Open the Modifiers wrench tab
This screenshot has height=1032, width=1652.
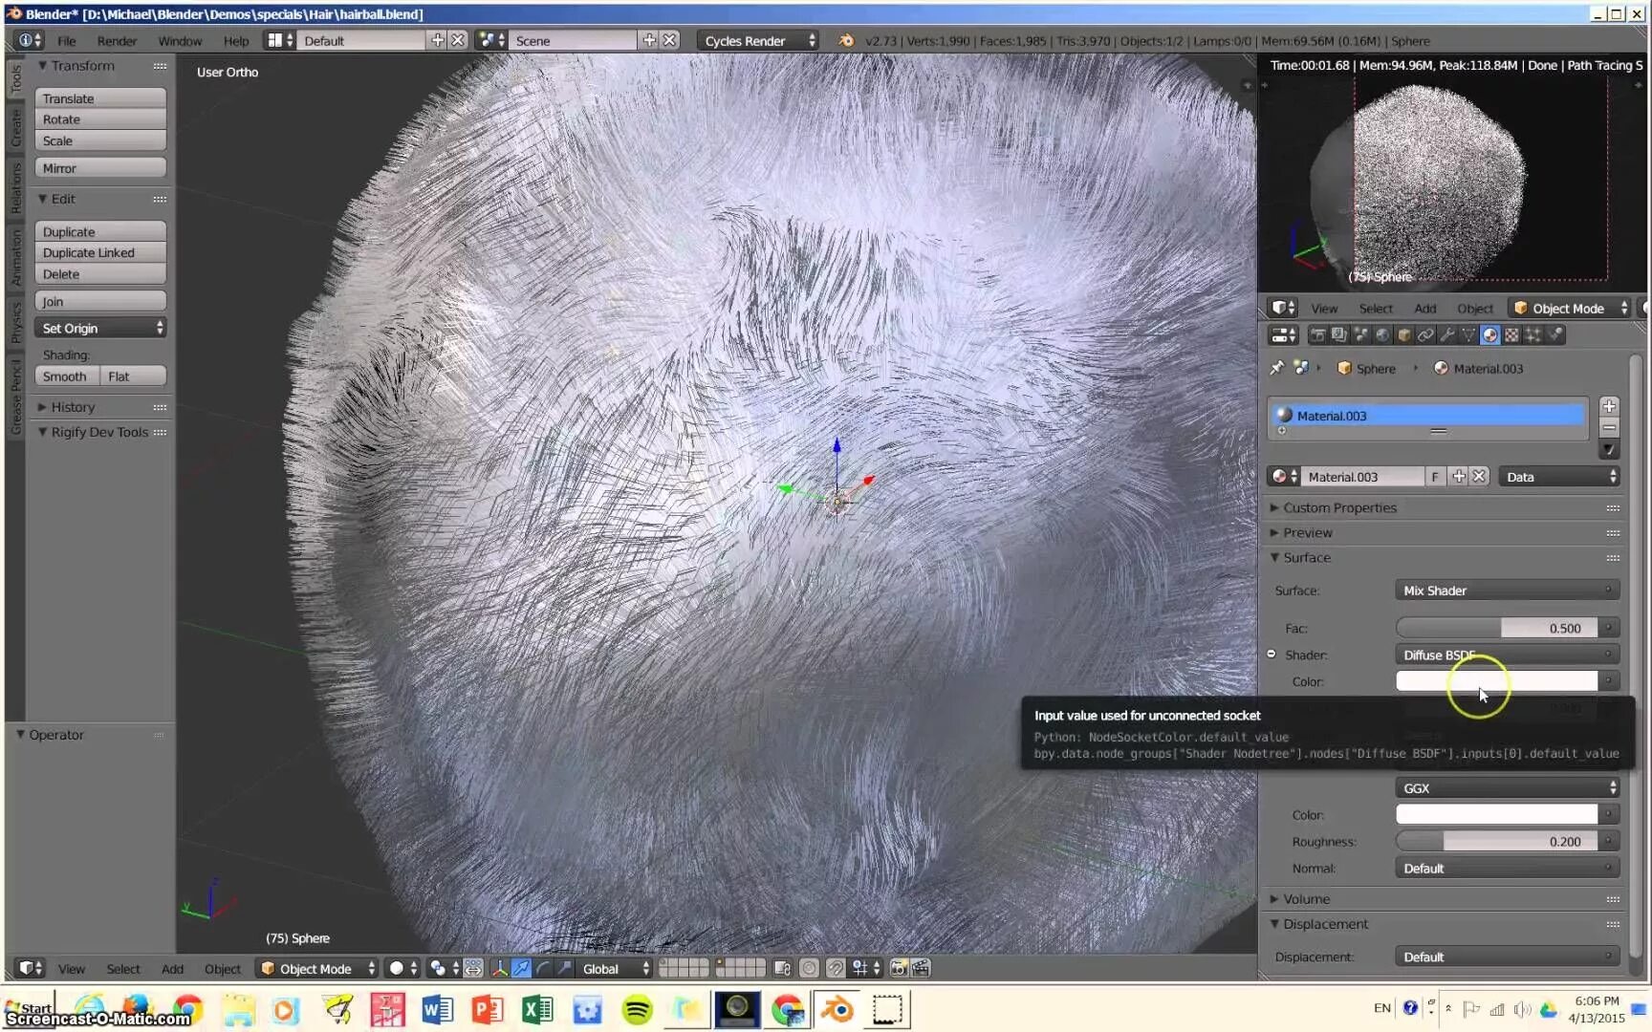click(1447, 335)
